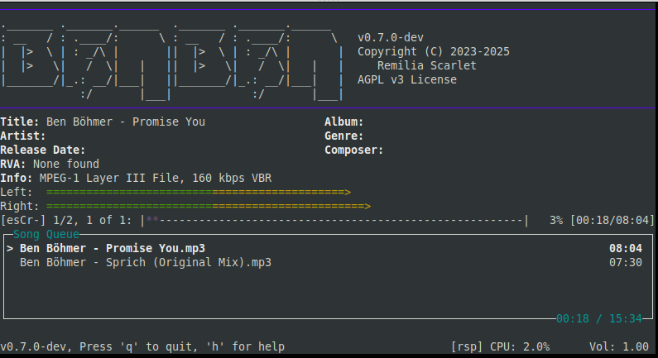Viewport: 658px width, 358px height.
Task: Click the 'Remilia Scarlet' author name
Action: click(x=427, y=65)
